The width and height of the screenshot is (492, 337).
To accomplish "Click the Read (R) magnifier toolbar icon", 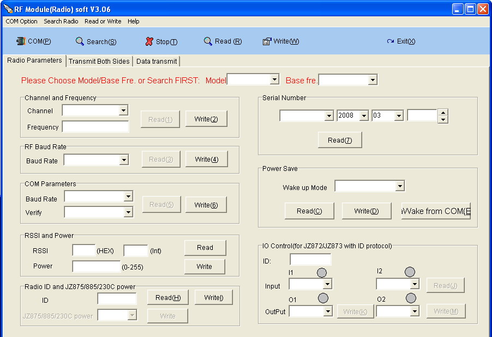I will (208, 41).
